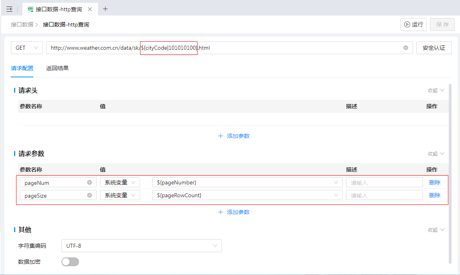Collapse the 请求头 section
460x275 pixels.
pyautogui.click(x=436, y=91)
